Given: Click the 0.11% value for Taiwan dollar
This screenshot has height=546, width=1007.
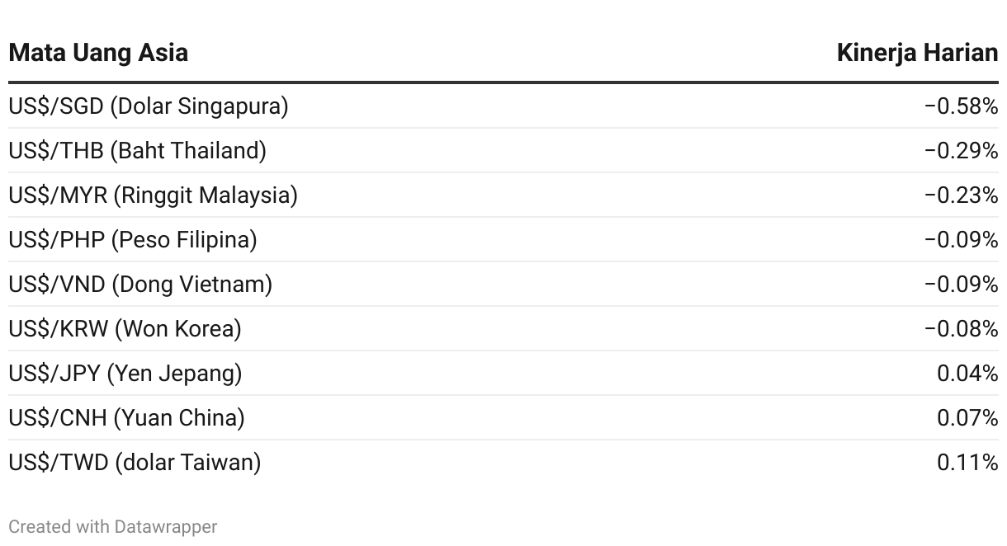Looking at the screenshot, I should tap(967, 463).
